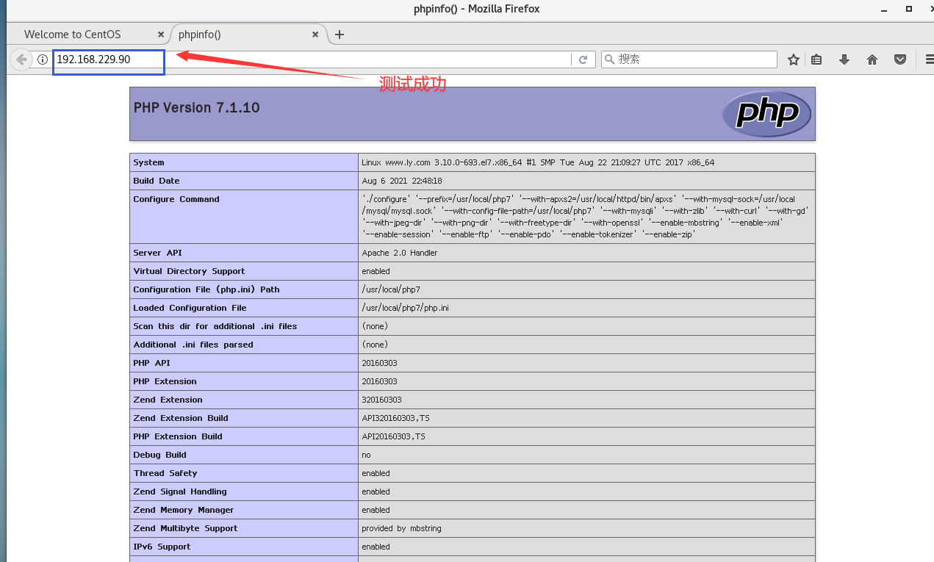Click the Zend Signal Handling label
934x562 pixels.
click(180, 491)
